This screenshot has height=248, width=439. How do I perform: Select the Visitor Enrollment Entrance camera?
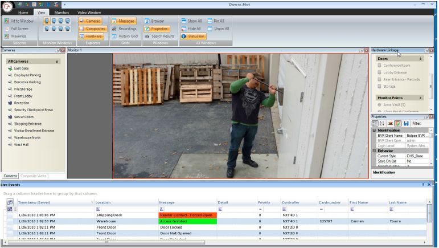click(x=31, y=131)
